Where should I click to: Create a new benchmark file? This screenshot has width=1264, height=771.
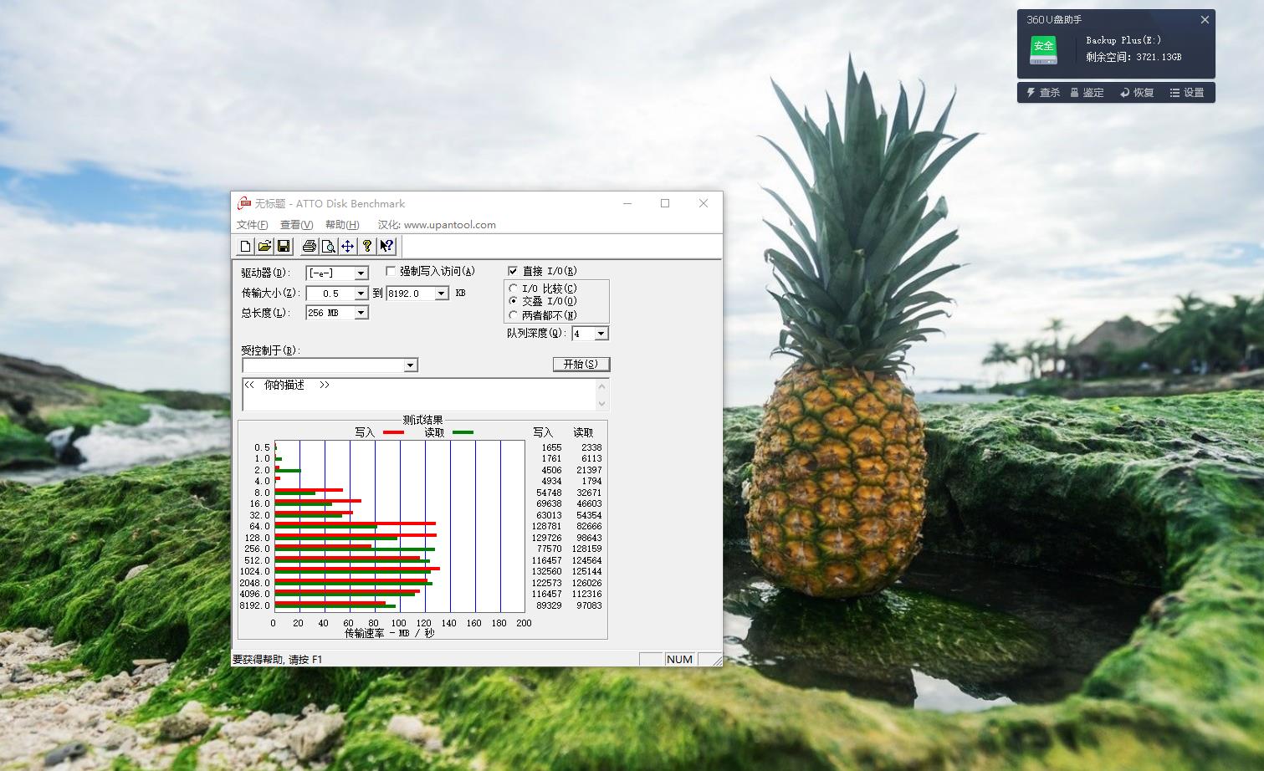coord(245,245)
